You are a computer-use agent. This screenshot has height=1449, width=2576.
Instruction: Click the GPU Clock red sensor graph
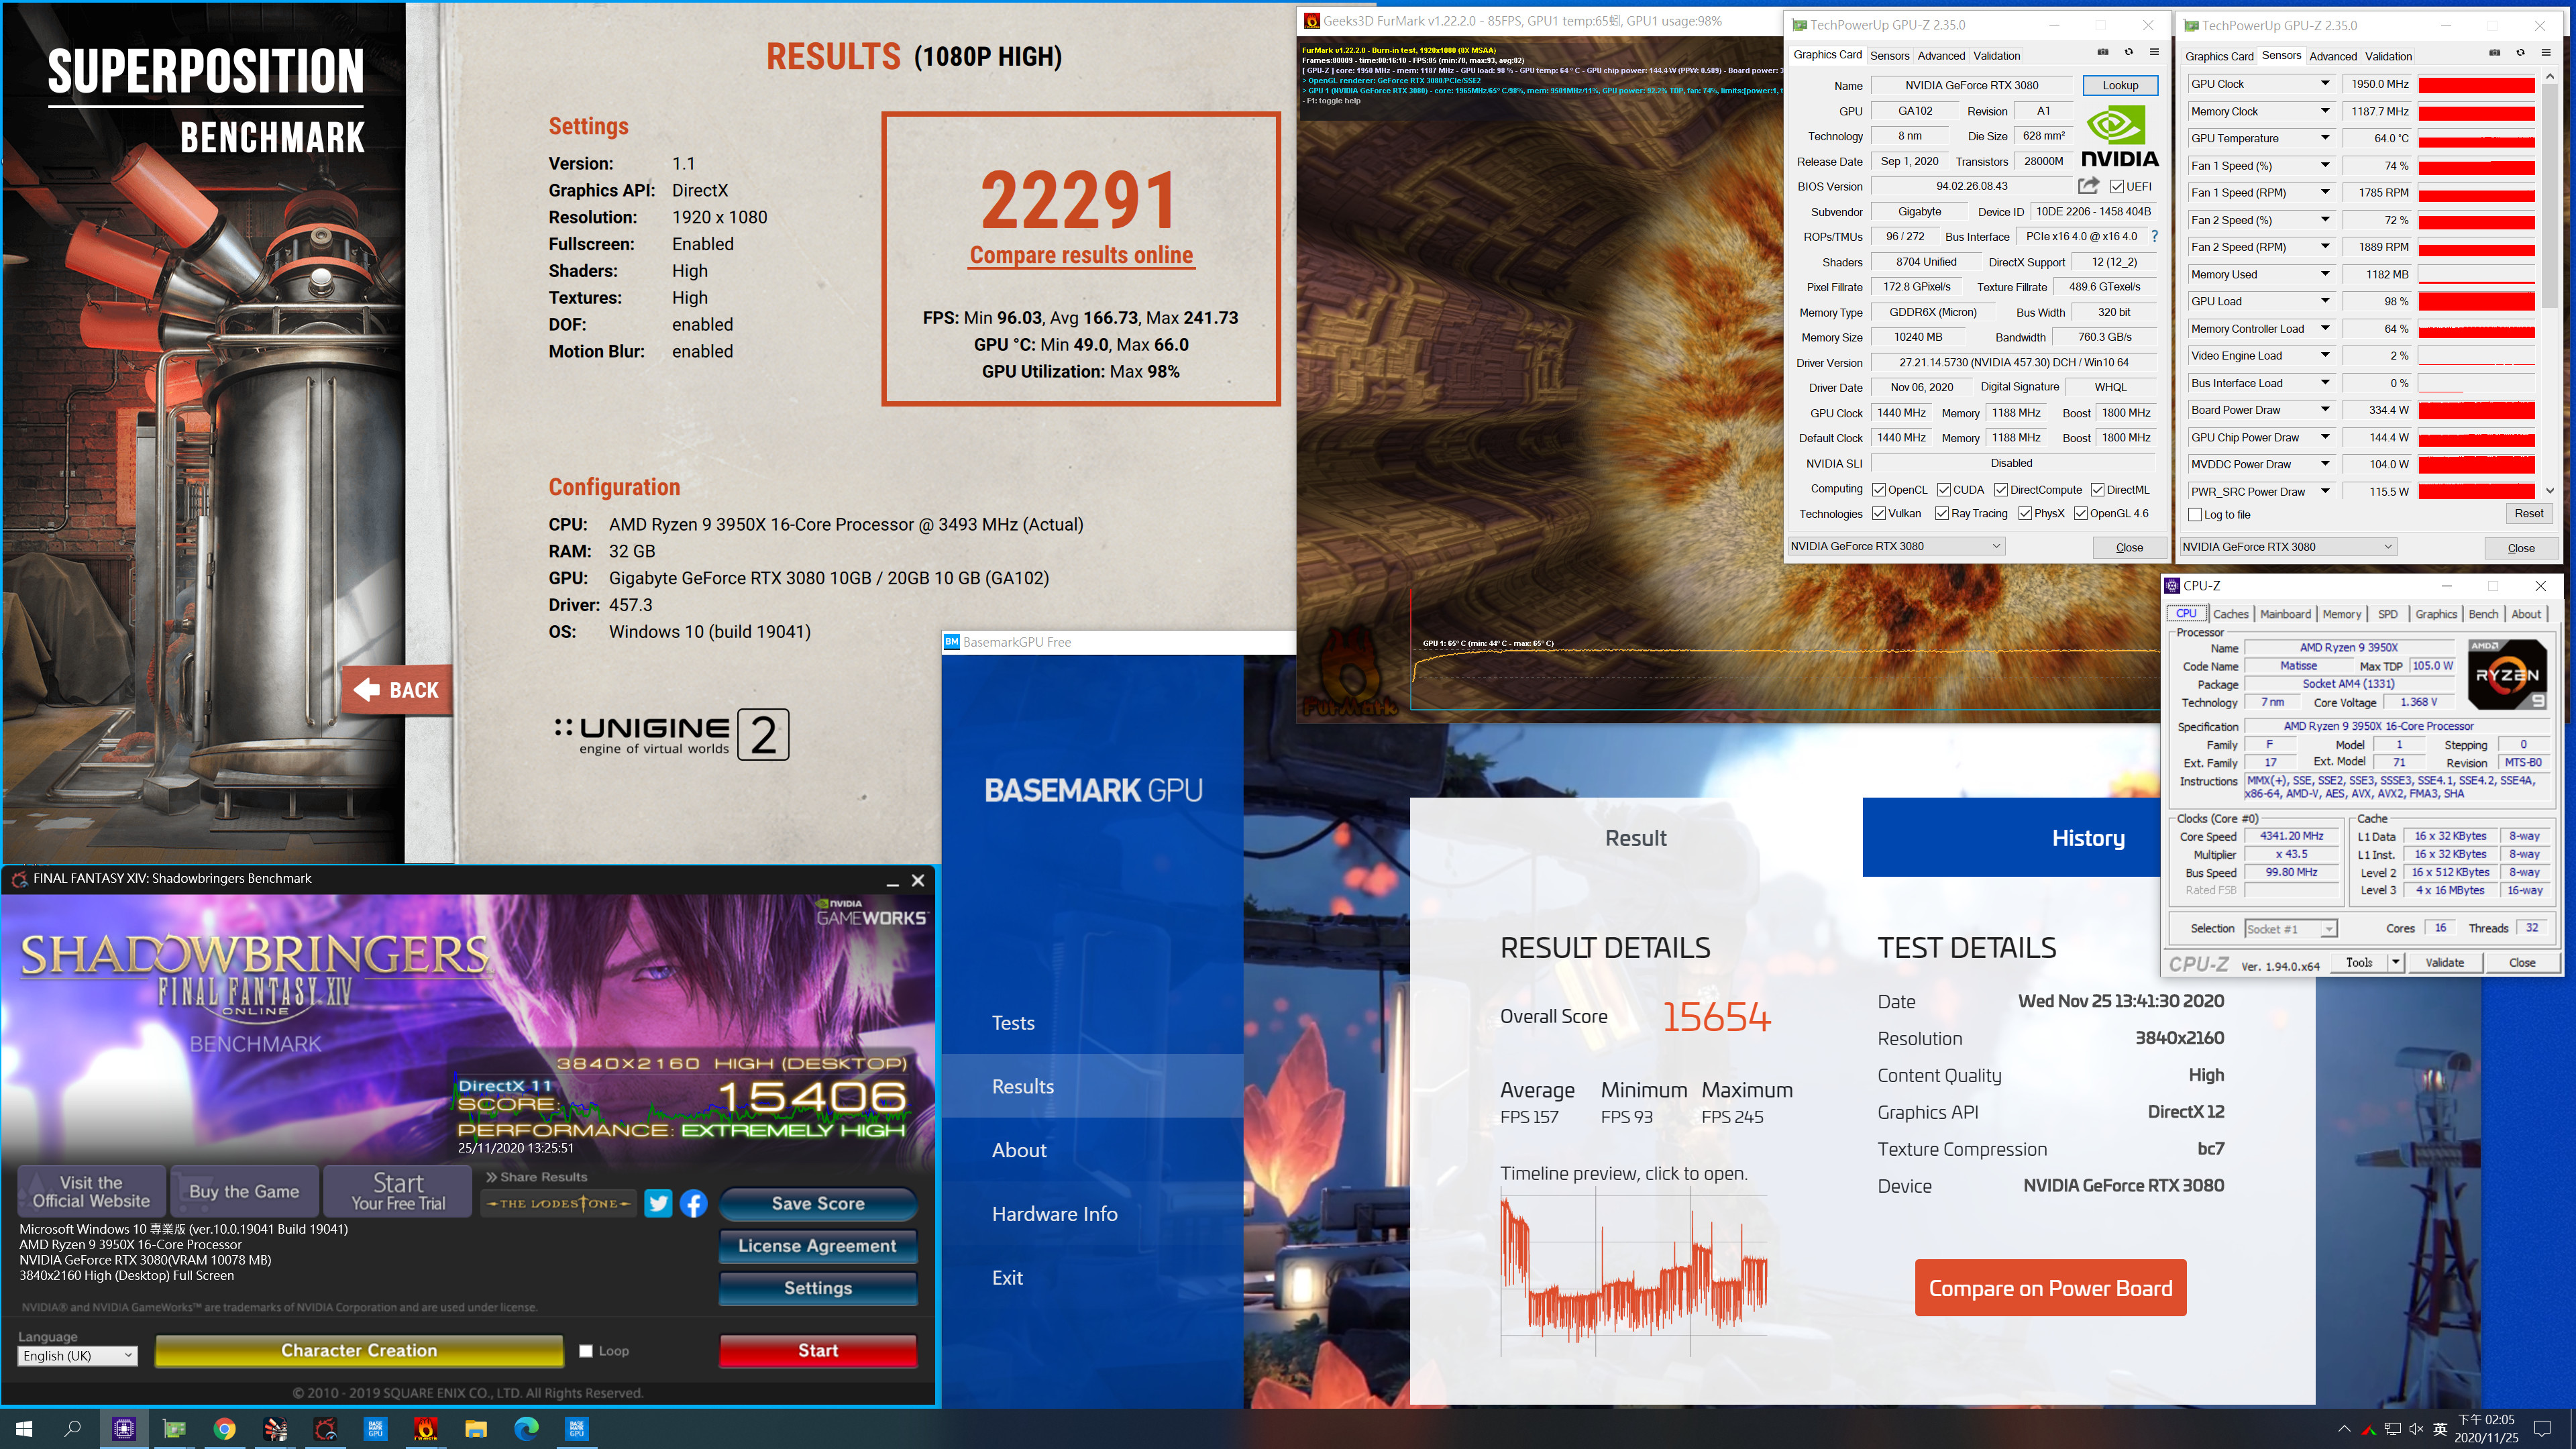coord(2476,84)
